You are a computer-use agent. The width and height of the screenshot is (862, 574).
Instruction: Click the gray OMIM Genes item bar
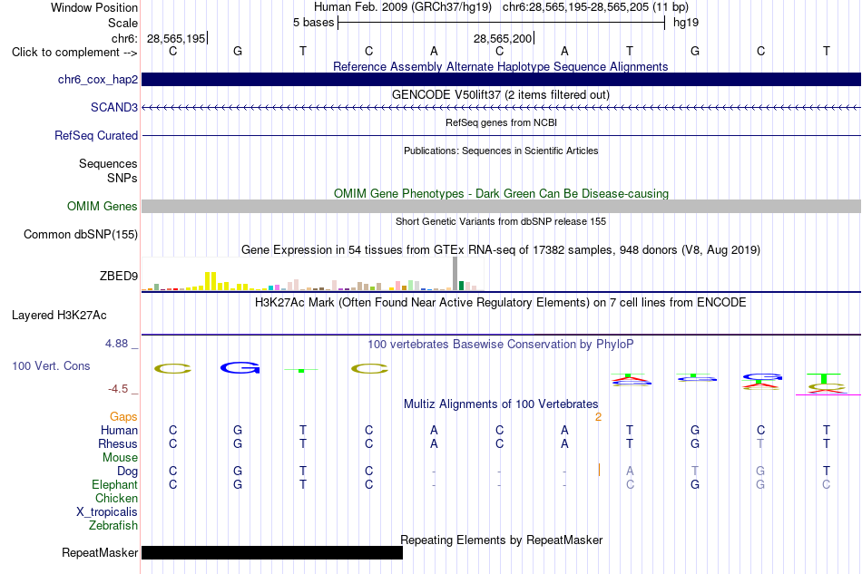pos(501,206)
